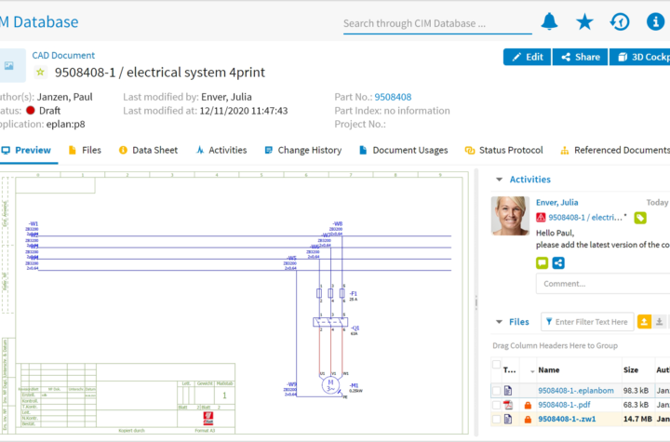The image size is (670, 442).
Task: Click the green tag icon in activity
Action: [x=639, y=218]
